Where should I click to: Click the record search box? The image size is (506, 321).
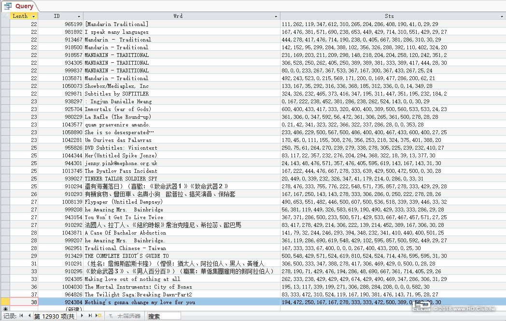pos(164,316)
